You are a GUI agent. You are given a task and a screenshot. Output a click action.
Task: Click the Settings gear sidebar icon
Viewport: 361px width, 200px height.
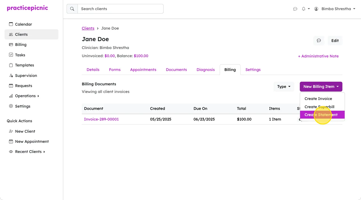(x=11, y=106)
